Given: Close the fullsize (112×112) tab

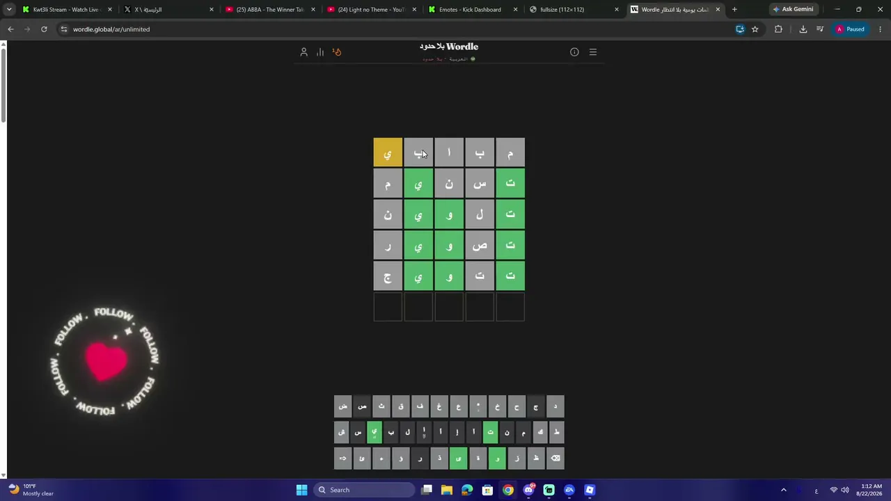Looking at the screenshot, I should point(617,10).
